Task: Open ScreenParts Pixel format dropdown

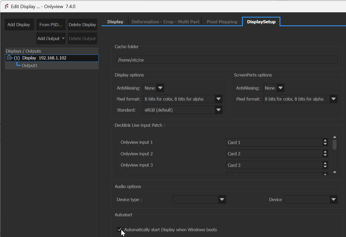Action: (x=300, y=99)
